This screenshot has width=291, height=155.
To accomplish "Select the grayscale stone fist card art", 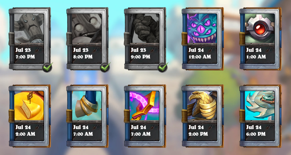I will point(144,28).
